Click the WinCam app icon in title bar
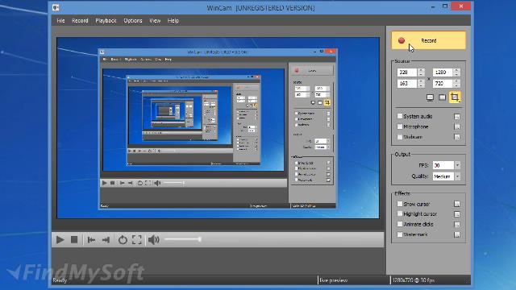This screenshot has height=290, width=516. [x=56, y=7]
